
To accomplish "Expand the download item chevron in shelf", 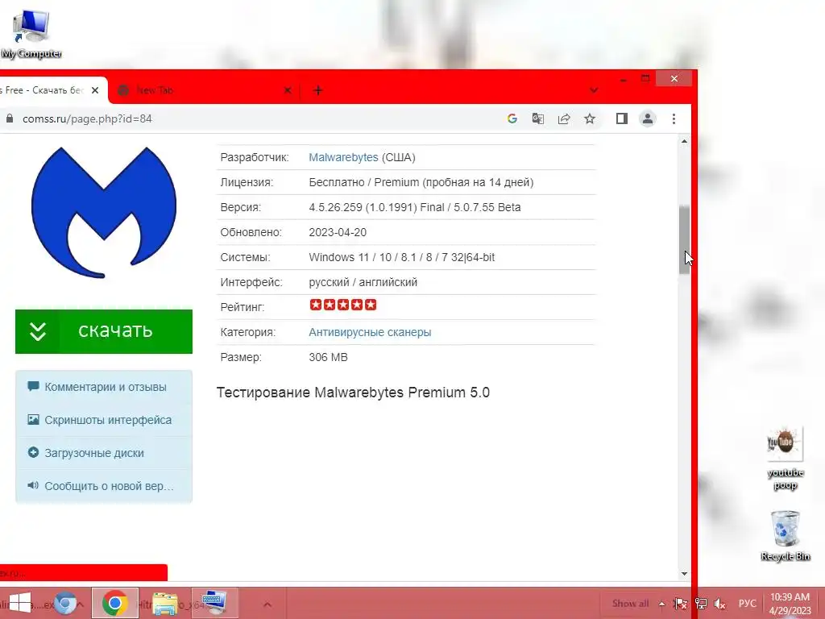I will click(x=267, y=604).
